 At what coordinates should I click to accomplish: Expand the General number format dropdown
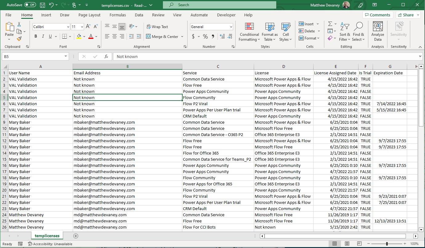pos(231,27)
